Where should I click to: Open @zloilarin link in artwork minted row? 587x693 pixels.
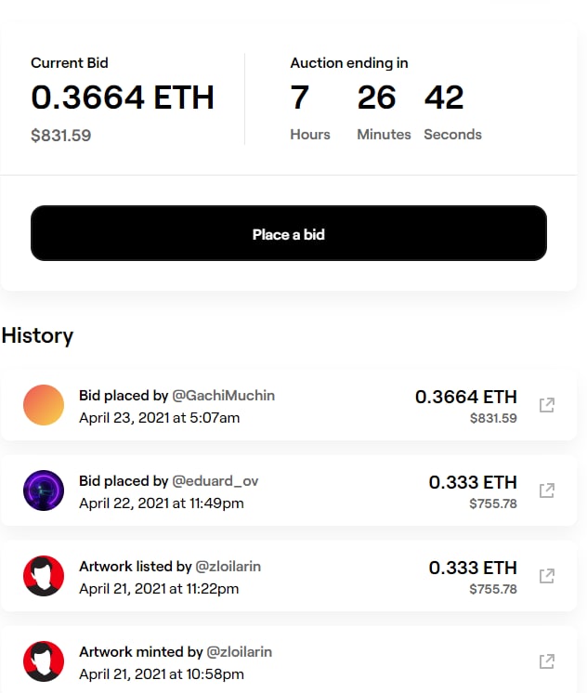coord(239,652)
